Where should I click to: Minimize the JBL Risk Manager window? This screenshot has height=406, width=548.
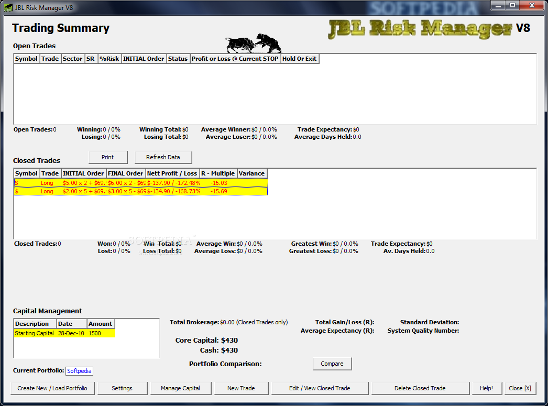(x=498, y=6)
